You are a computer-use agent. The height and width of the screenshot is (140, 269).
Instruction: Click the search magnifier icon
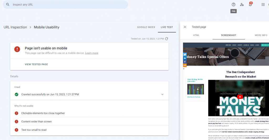pyautogui.click(x=8, y=4)
